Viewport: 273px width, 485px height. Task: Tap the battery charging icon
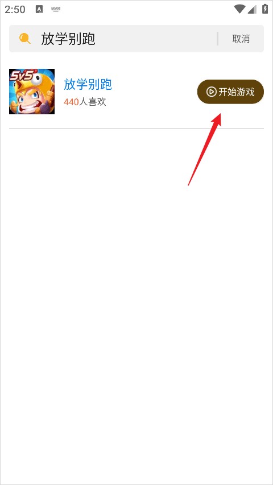click(265, 9)
